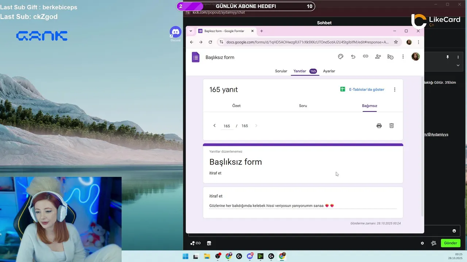Click the "165 yanıt" heading
This screenshot has height=262, width=467.
click(x=224, y=90)
